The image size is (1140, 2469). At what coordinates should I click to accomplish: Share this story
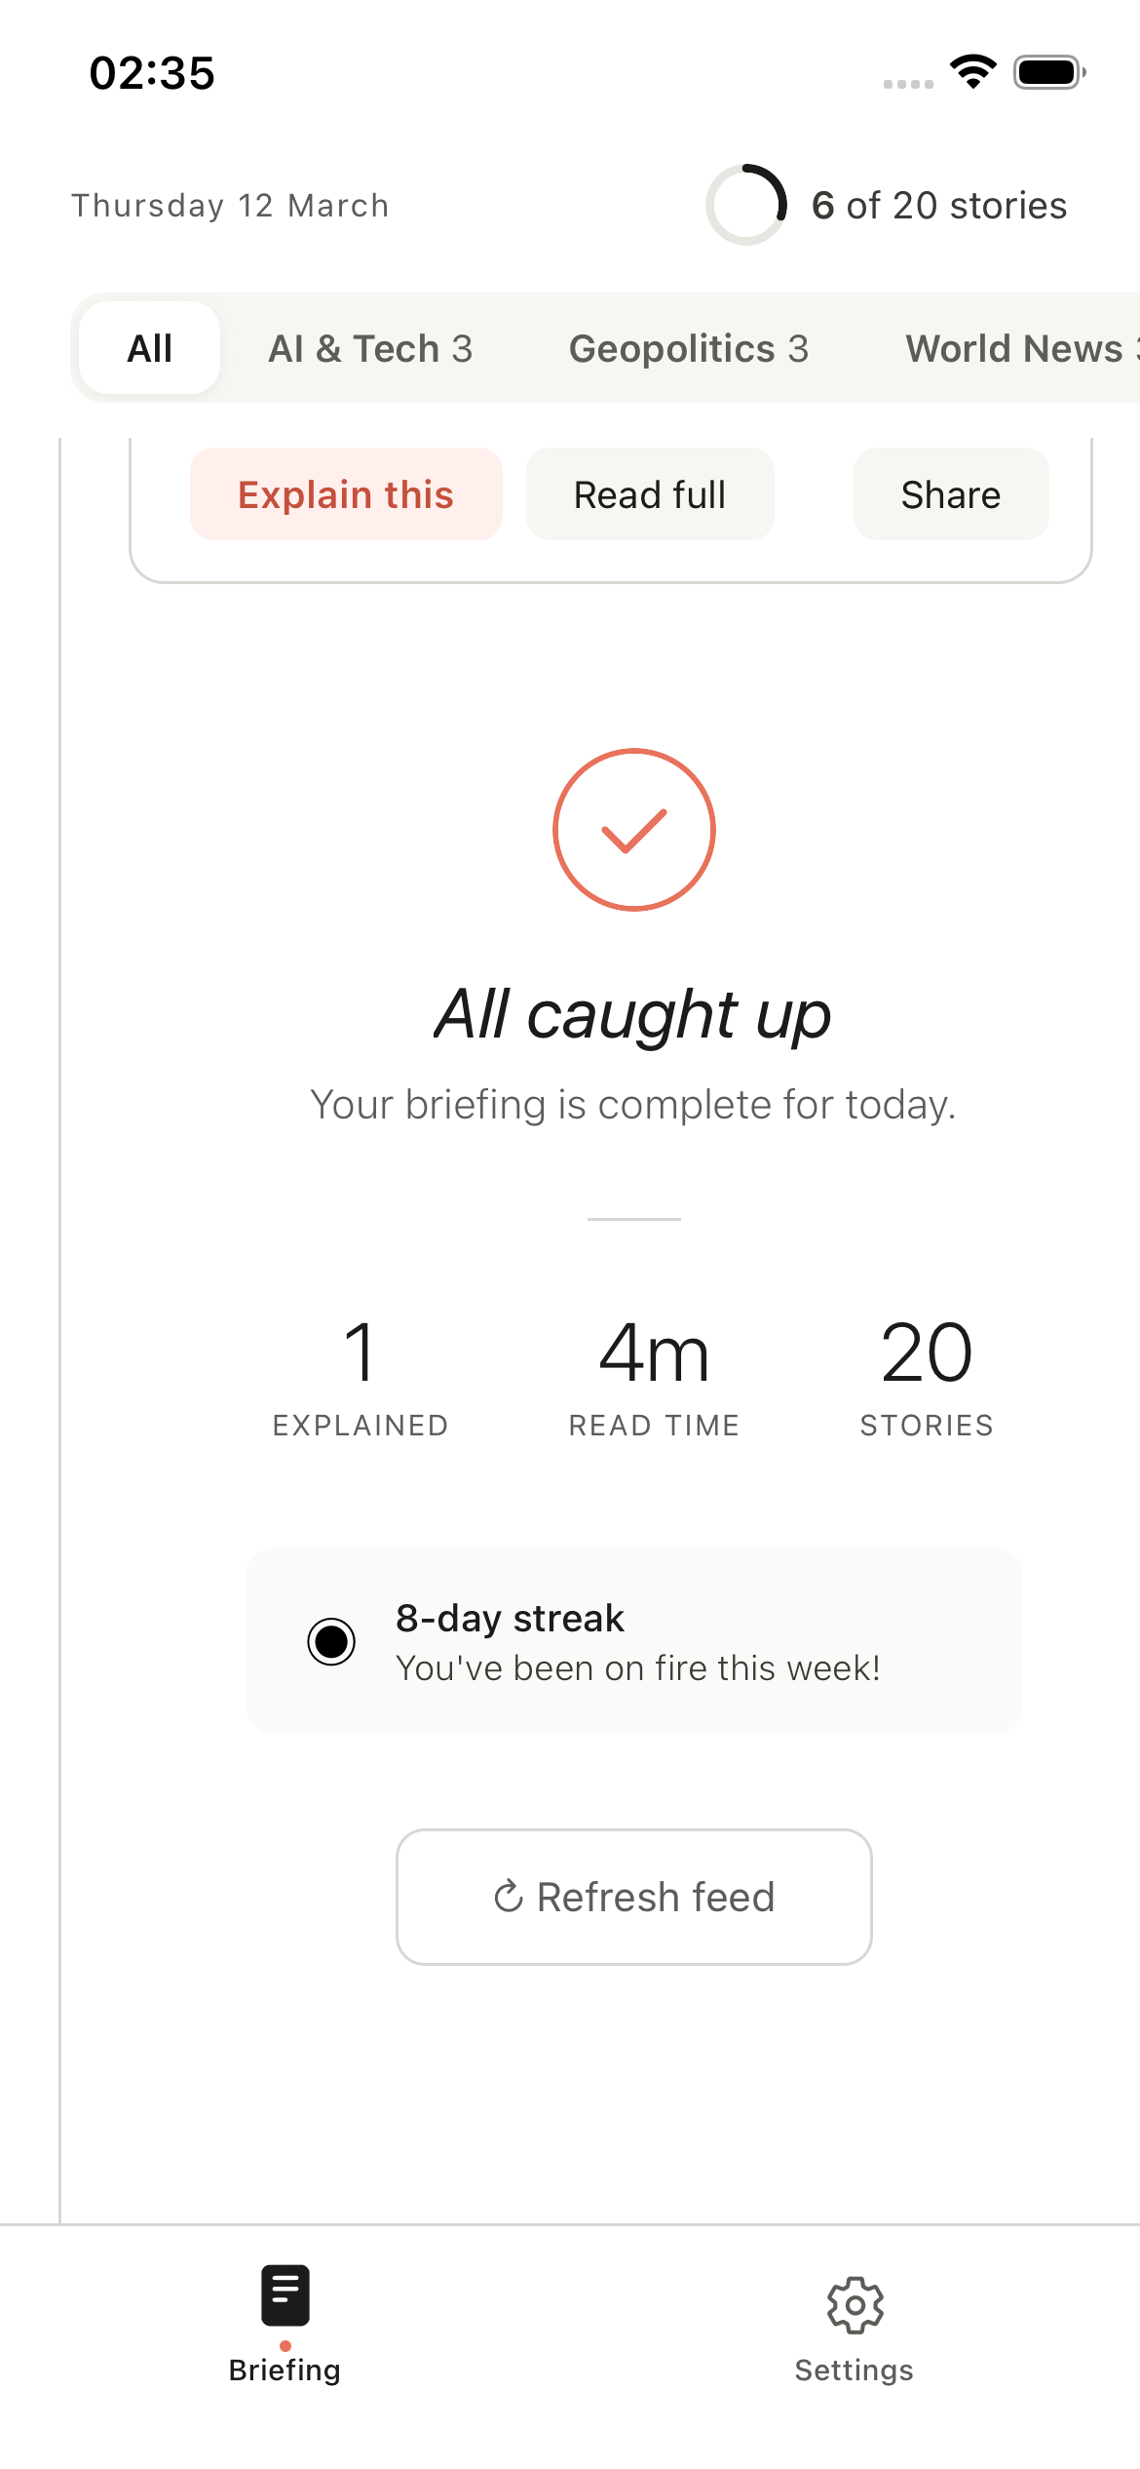coord(950,494)
